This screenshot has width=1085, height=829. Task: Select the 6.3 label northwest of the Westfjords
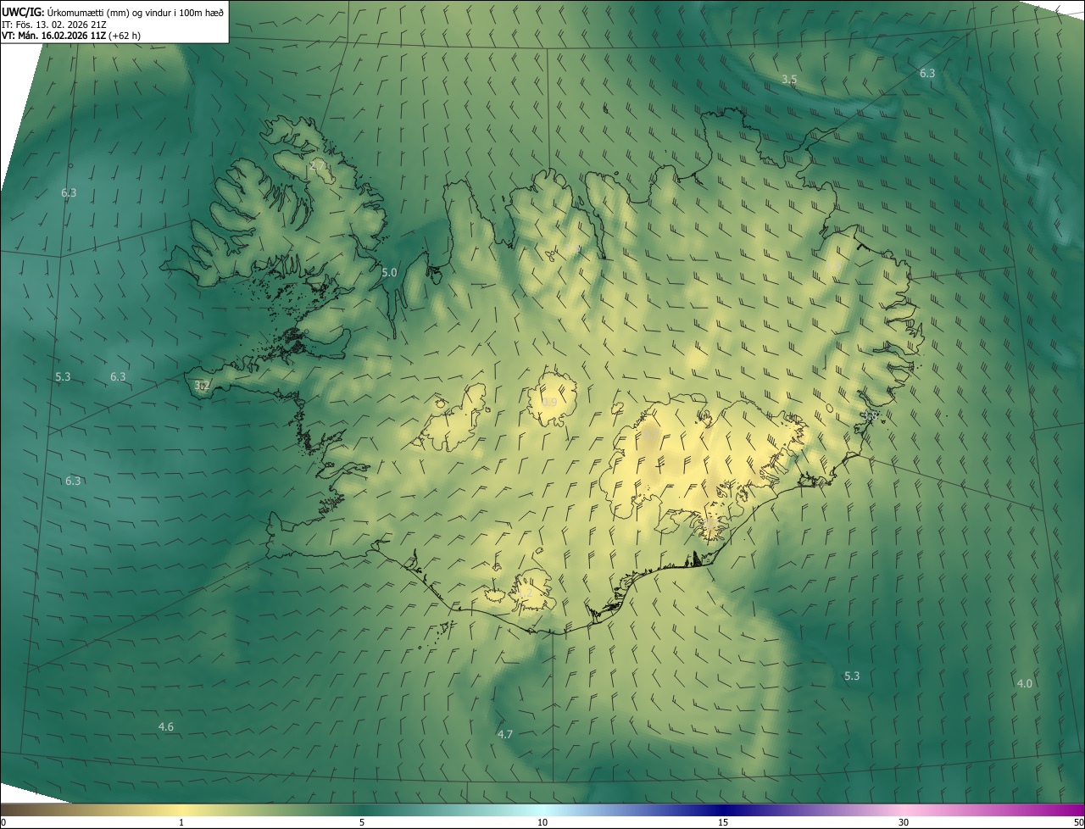pos(69,193)
